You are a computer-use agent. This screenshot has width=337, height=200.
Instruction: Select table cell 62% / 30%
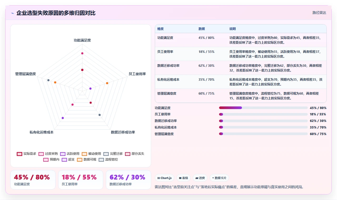[206, 66]
